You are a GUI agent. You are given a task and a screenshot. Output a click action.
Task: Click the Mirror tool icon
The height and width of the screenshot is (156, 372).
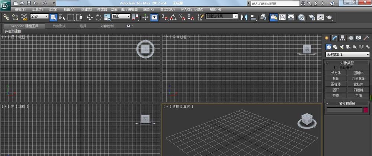(244, 17)
